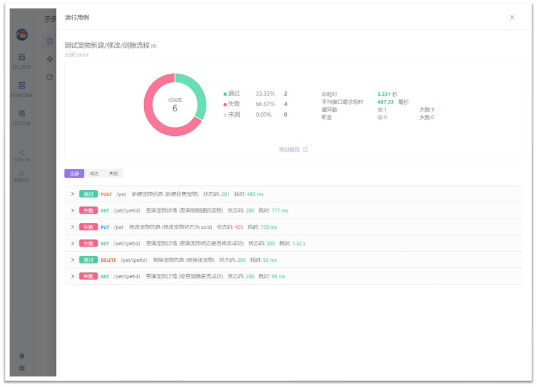Click the 已完成 donut progress chart
Image resolution: width=537 pixels, height=387 pixels.
click(174, 104)
